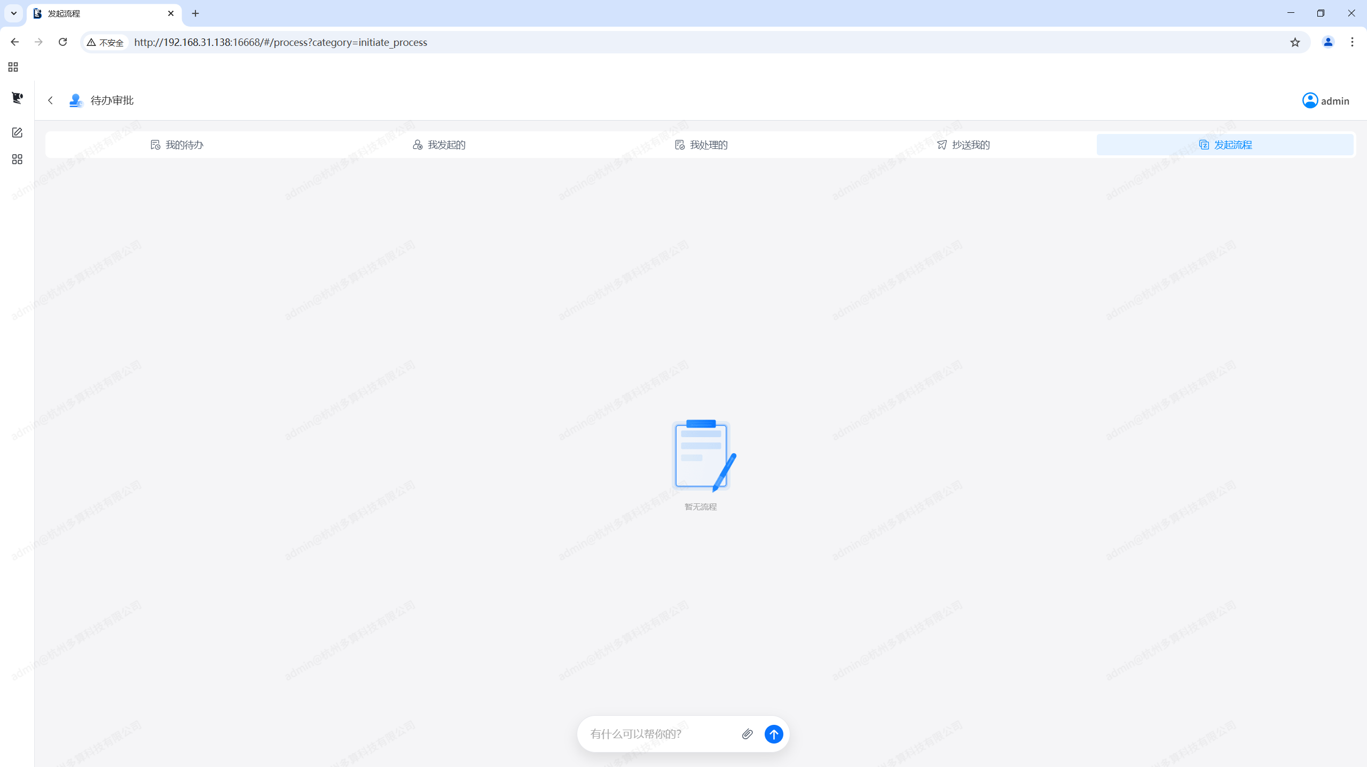Click the 不安全 security warning badge
1367x767 pixels.
(106, 42)
